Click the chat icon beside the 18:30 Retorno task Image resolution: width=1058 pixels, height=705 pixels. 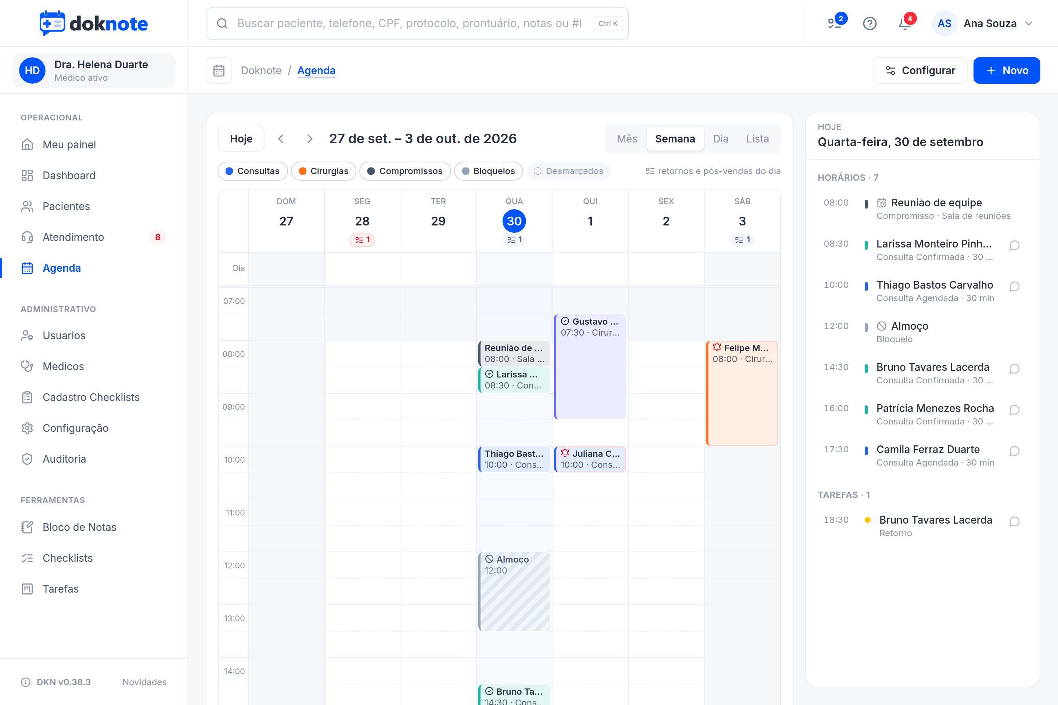coord(1014,521)
